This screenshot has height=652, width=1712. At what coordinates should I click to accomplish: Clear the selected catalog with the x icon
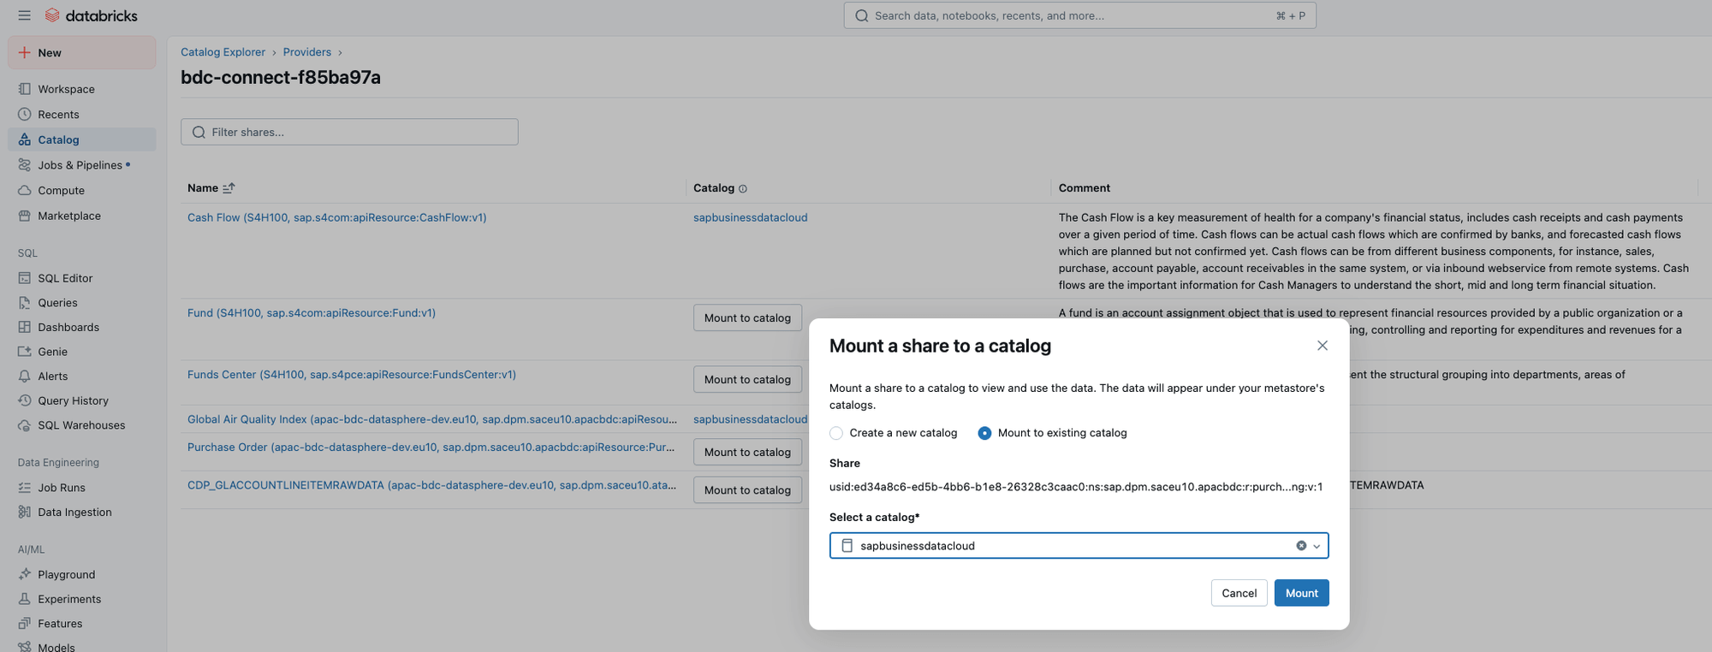pyautogui.click(x=1301, y=546)
